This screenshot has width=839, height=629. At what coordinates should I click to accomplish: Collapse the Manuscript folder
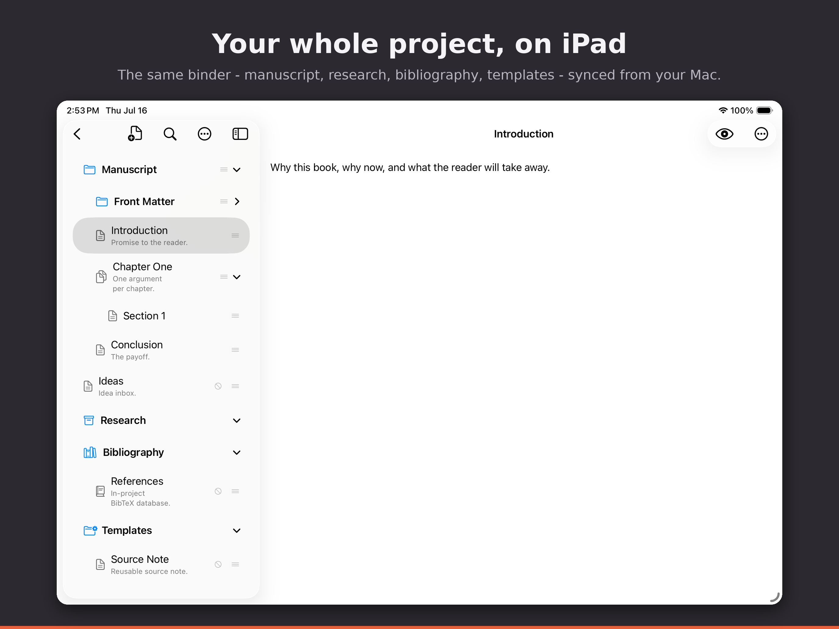click(237, 169)
